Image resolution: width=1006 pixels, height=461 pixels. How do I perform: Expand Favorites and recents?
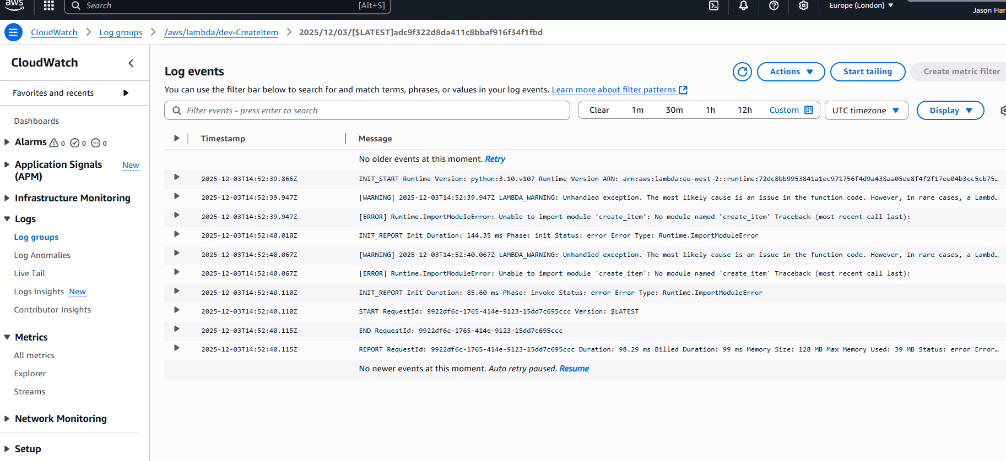[x=126, y=93]
